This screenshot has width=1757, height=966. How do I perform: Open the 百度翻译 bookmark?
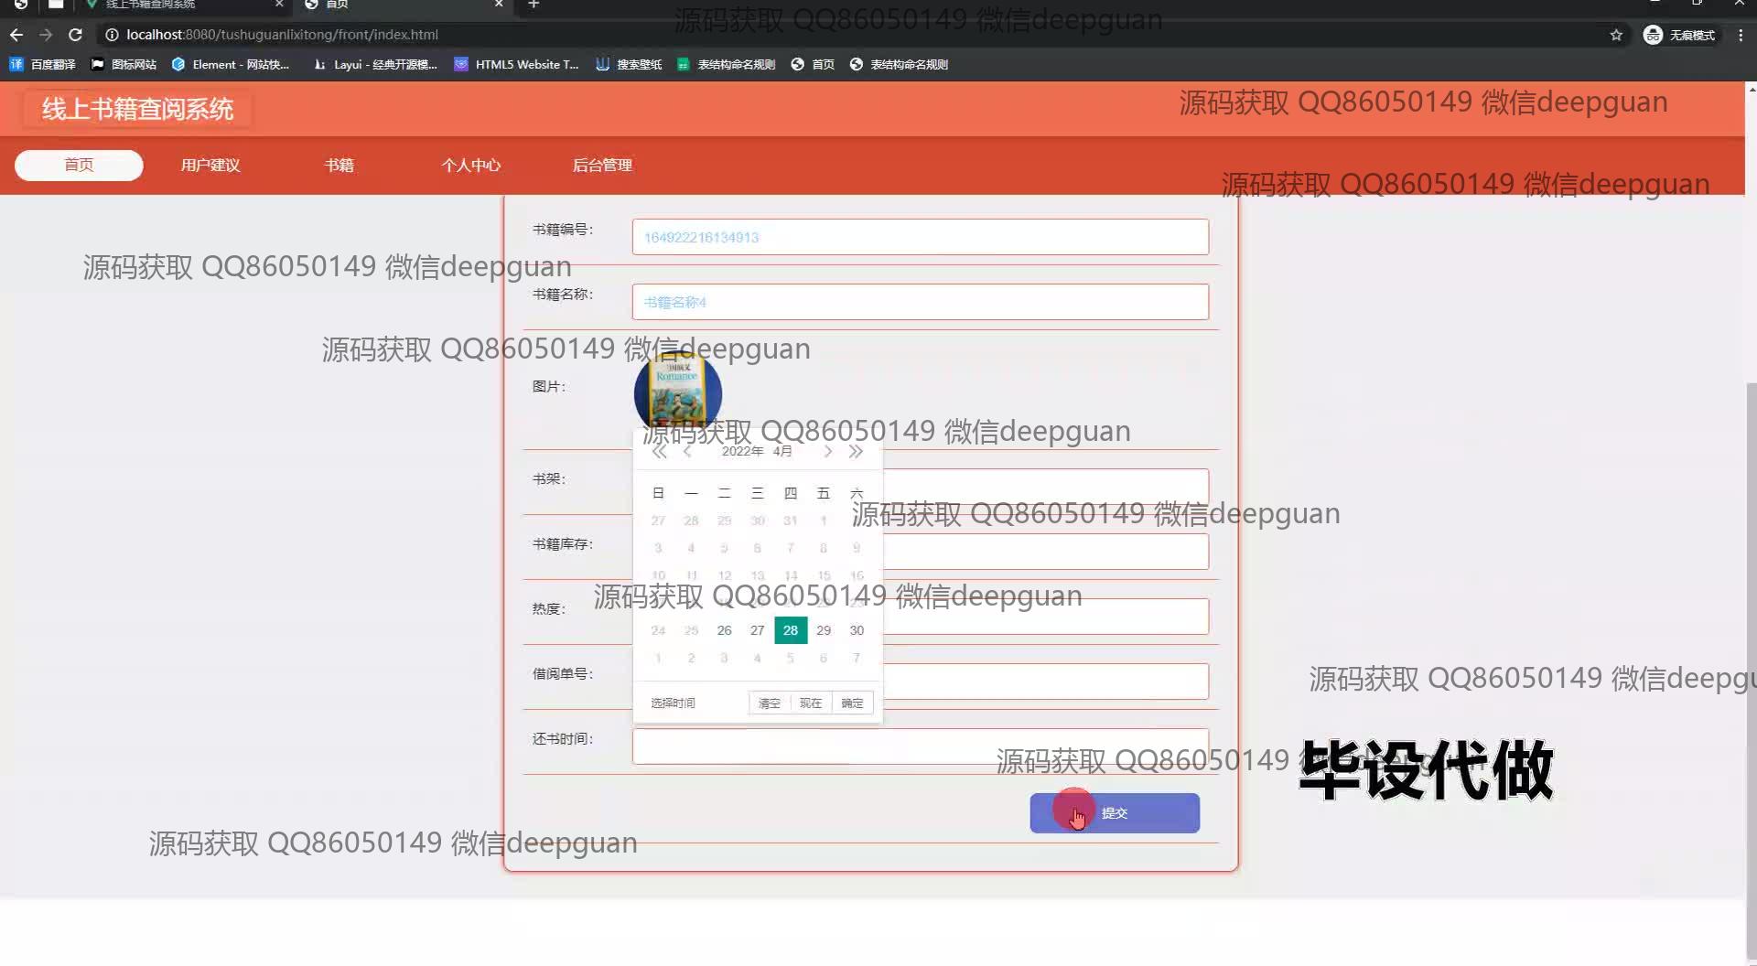tap(43, 65)
